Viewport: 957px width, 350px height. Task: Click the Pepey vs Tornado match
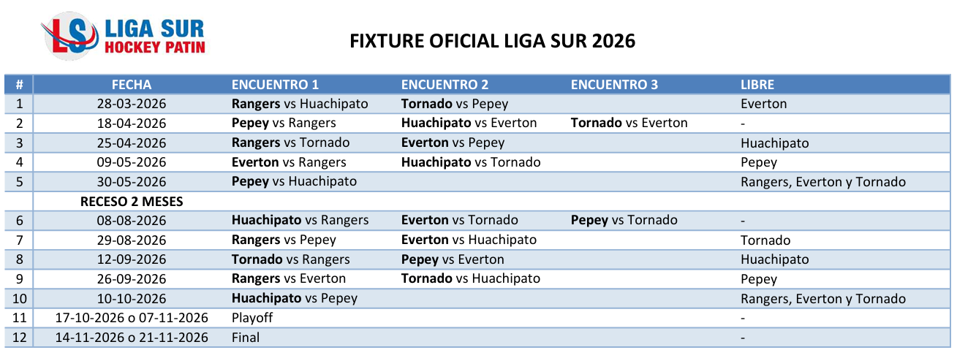[x=624, y=220]
